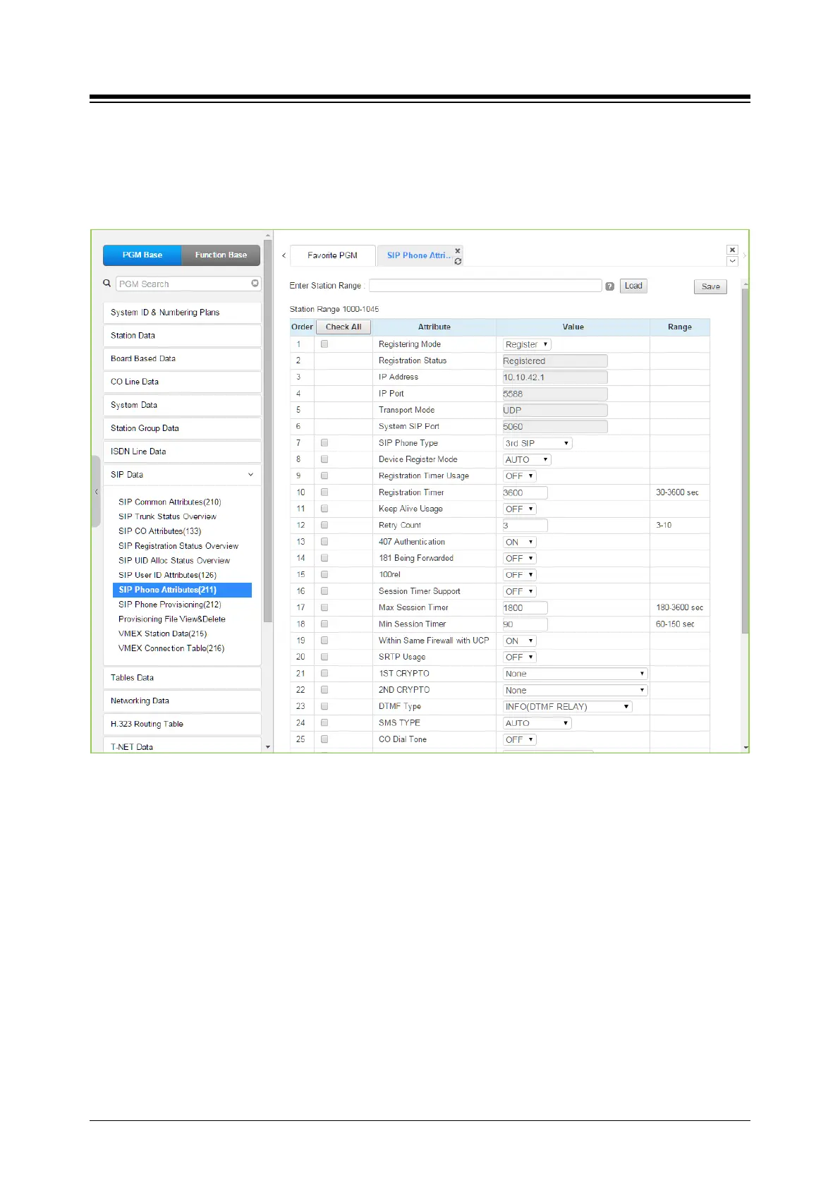
Task: Click the Max Session Timer field
Action: pos(525,607)
